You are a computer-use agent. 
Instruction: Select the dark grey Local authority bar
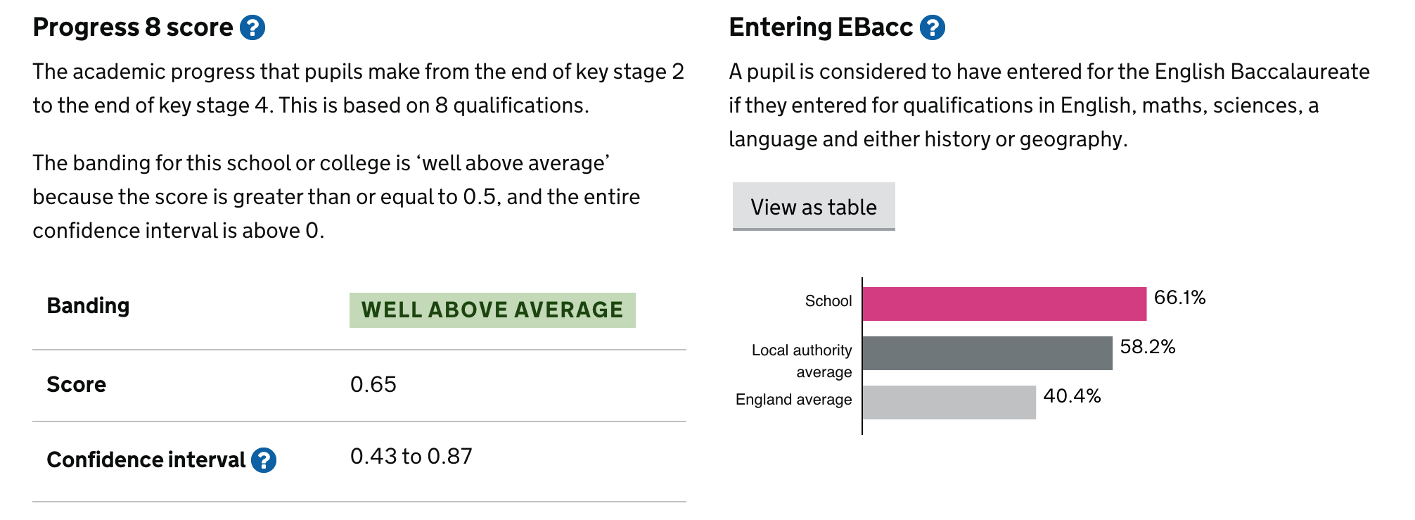coord(987,353)
